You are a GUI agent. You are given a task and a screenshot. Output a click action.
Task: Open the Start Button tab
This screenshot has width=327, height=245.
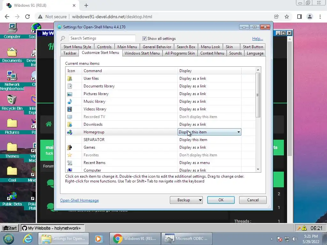coord(253,47)
